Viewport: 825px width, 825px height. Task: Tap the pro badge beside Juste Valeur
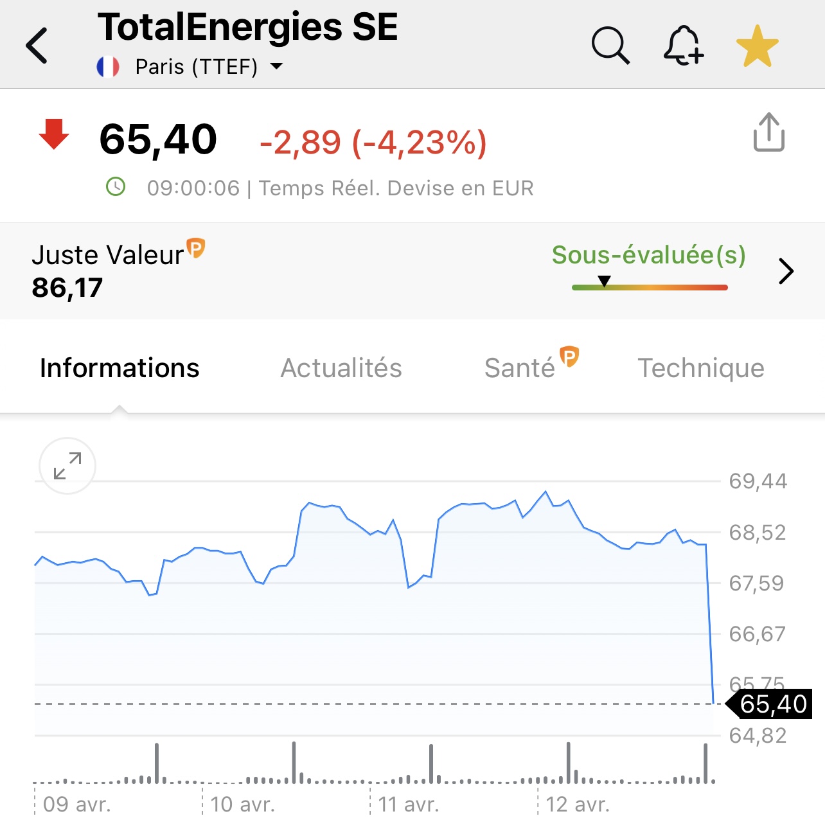[x=195, y=248]
